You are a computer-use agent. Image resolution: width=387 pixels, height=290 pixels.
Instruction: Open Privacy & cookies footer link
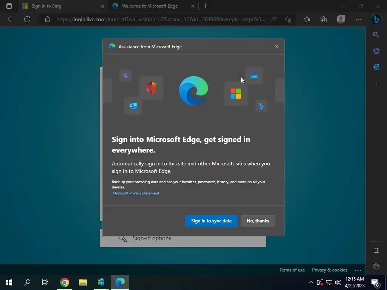pyautogui.click(x=330, y=270)
